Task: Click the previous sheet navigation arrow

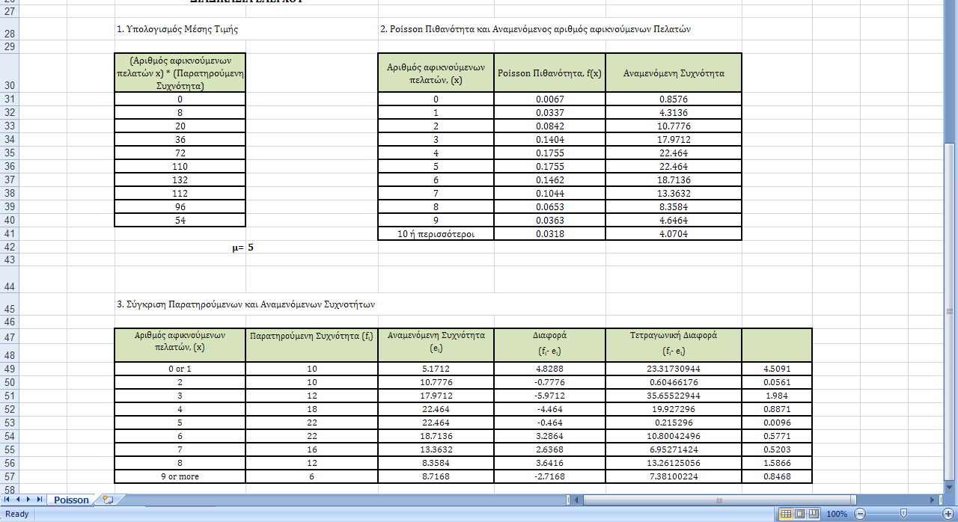Action: (x=17, y=500)
